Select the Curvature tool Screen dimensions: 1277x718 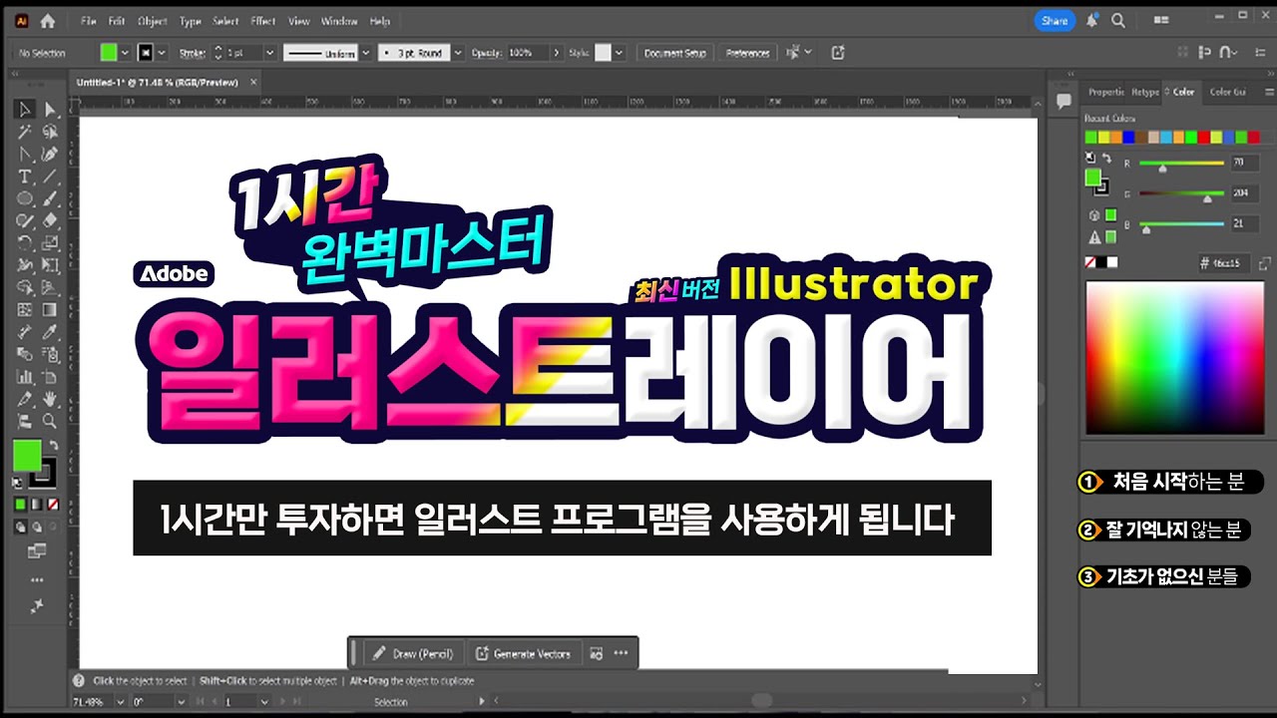50,155
